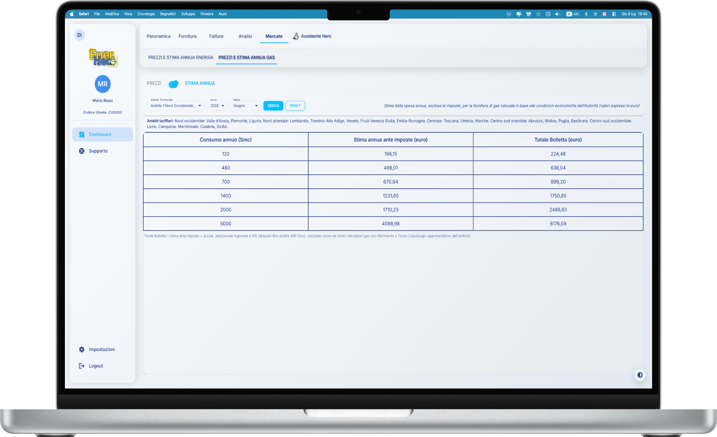Image resolution: width=717 pixels, height=437 pixels.
Task: Open the MR user avatar
Action: [103, 84]
